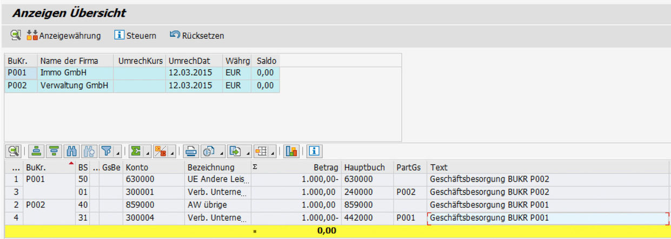This screenshot has height=239, width=671.
Task: Sort descending using the ALV toolbar
Action: point(54,151)
